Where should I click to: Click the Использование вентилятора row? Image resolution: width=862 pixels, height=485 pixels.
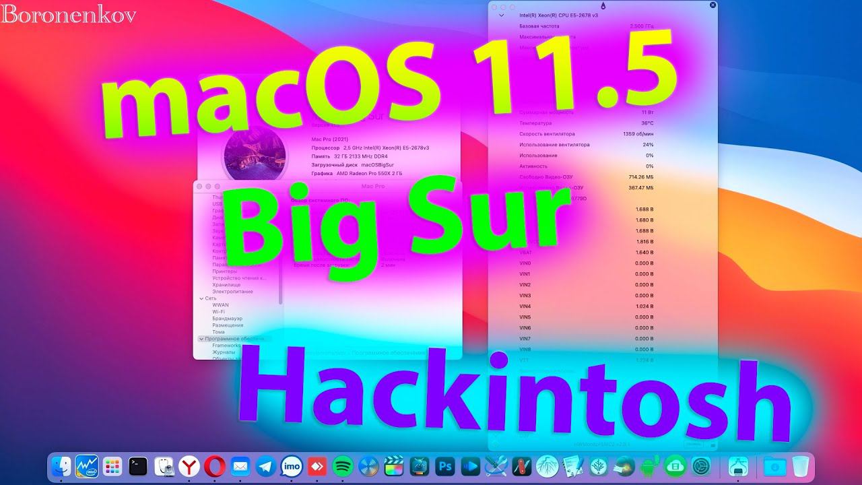[587, 145]
